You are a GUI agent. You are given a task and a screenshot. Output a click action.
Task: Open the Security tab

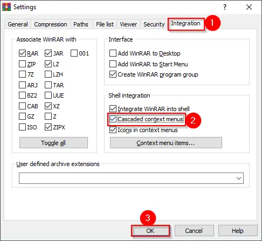coord(154,24)
